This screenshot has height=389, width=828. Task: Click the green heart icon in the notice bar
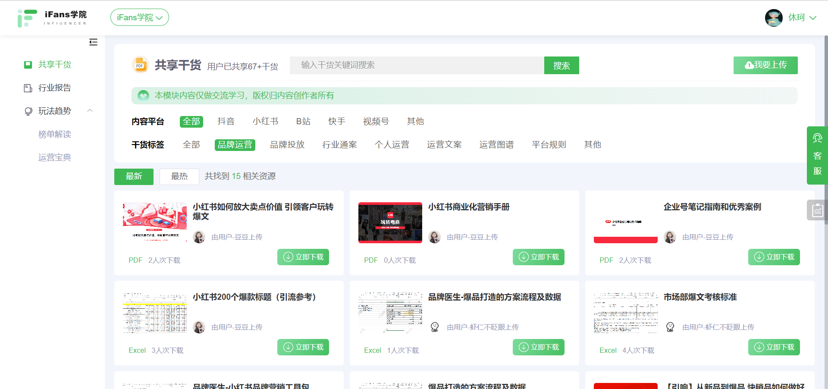(143, 95)
